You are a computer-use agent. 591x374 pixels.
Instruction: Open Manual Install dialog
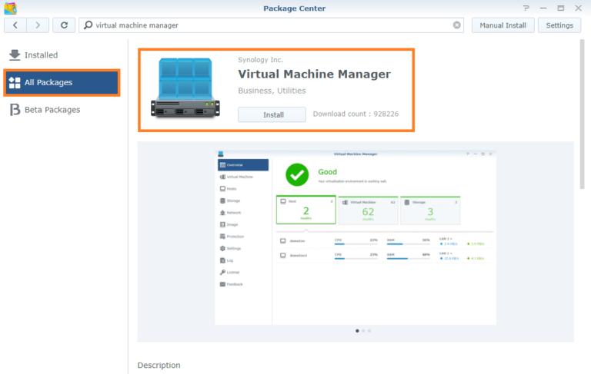point(503,25)
